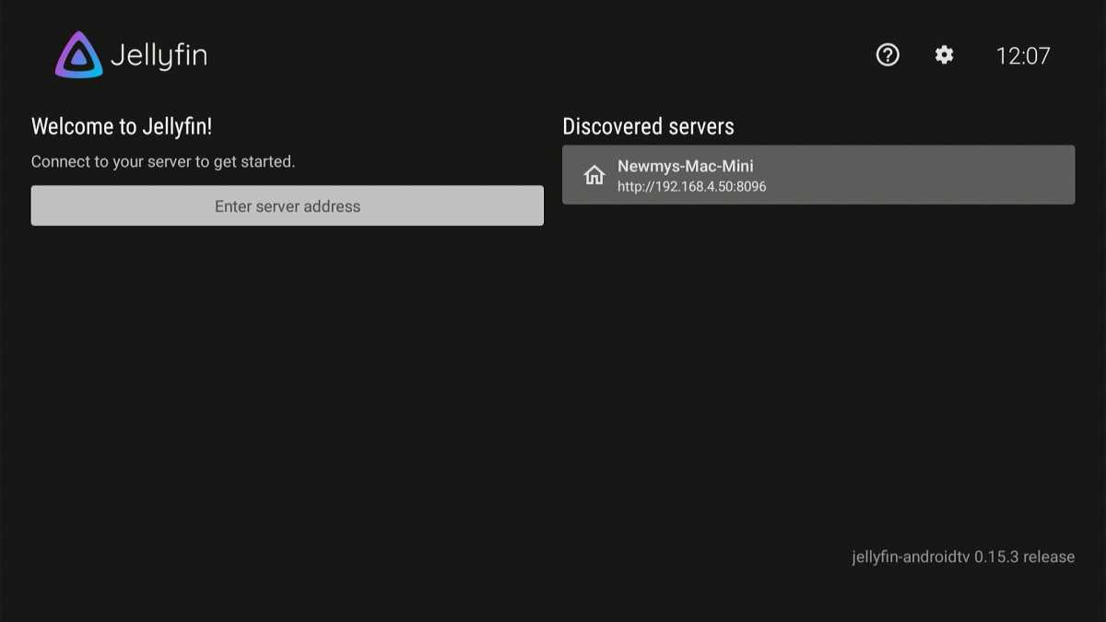This screenshot has height=622, width=1106.
Task: Click the Jellyfin wordmark text
Action: pyautogui.click(x=159, y=55)
